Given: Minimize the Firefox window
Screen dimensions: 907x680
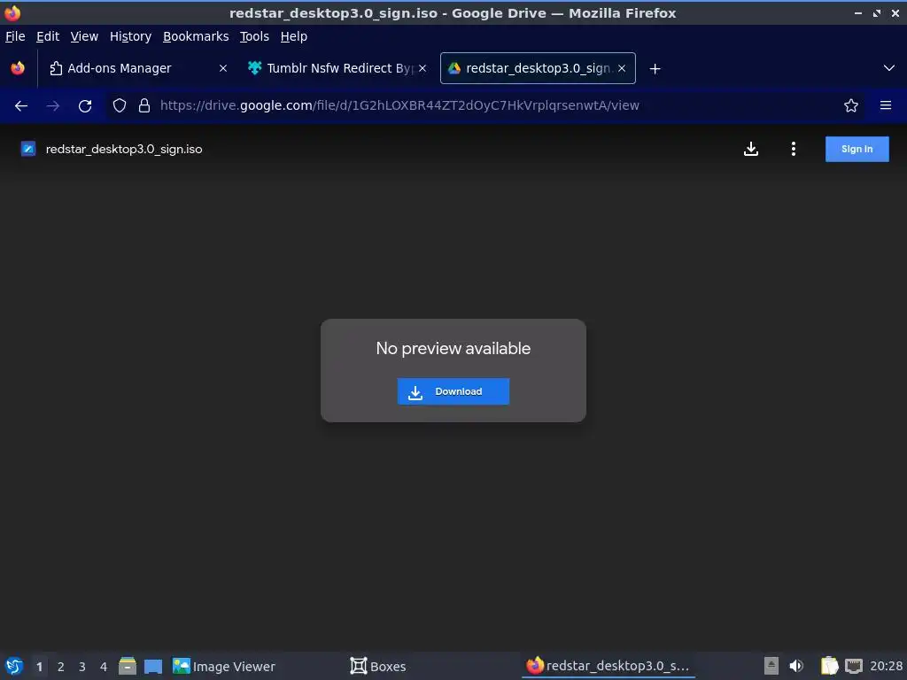Looking at the screenshot, I should [857, 12].
